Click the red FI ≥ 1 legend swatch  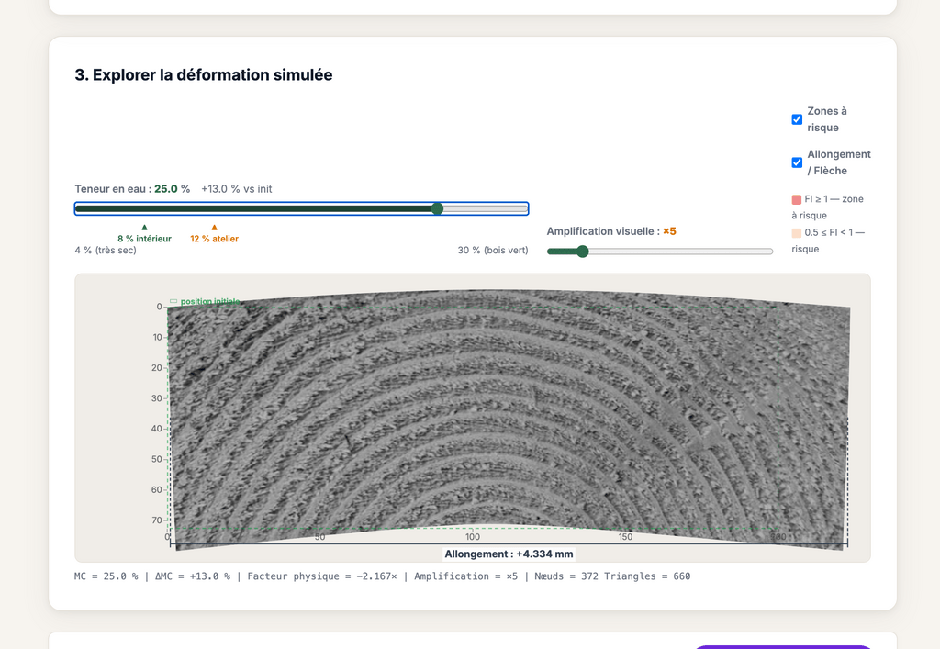pos(796,199)
